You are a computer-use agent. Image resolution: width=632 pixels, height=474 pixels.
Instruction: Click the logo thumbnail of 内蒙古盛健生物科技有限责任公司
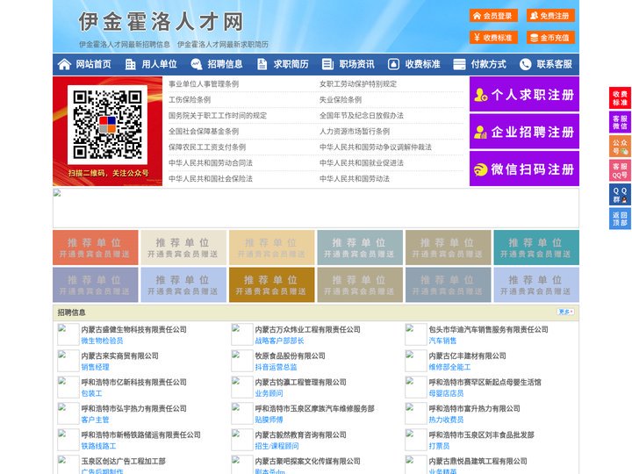coord(68,334)
